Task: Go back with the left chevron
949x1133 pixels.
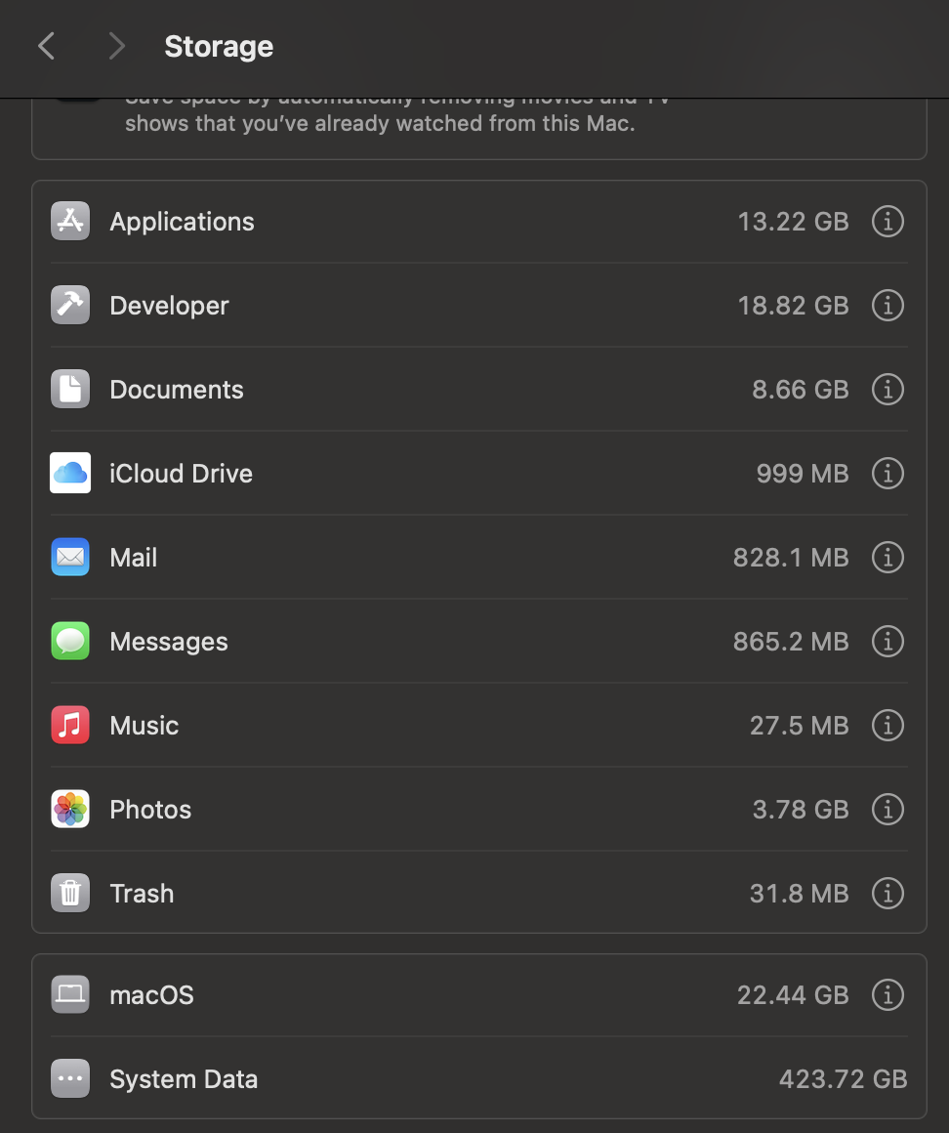Action: coord(46,46)
